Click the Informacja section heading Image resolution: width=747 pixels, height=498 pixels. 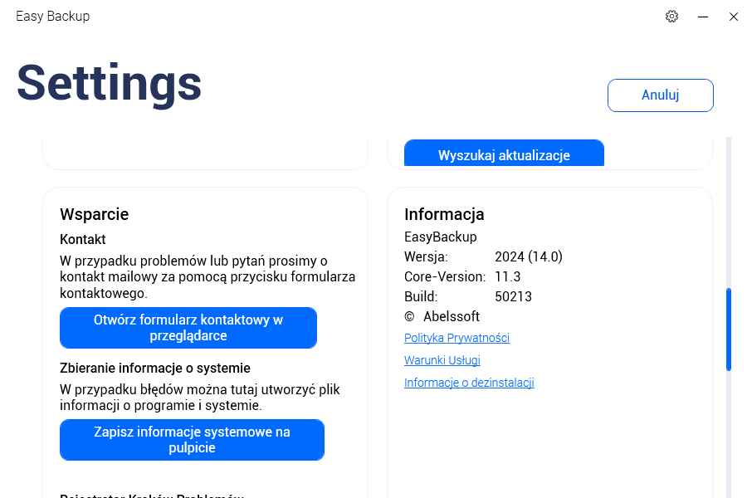pos(444,214)
